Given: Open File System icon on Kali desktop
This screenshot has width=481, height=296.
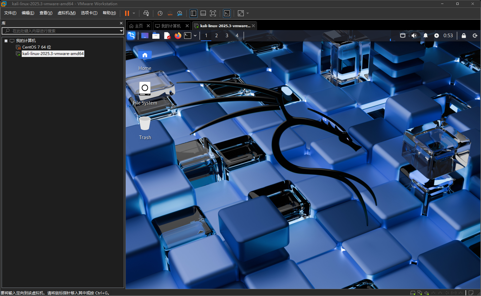Looking at the screenshot, I should coord(145,93).
